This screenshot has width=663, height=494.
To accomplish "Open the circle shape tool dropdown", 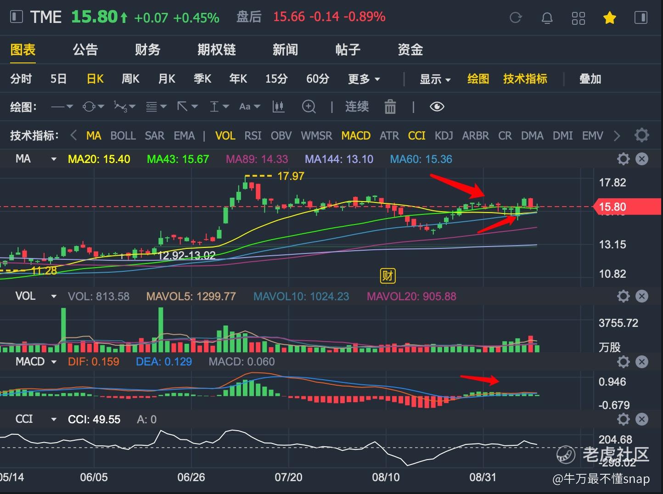I will [x=93, y=107].
